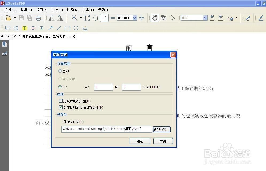
Task: Open the 视图(V) menu
Action: coord(42,10)
